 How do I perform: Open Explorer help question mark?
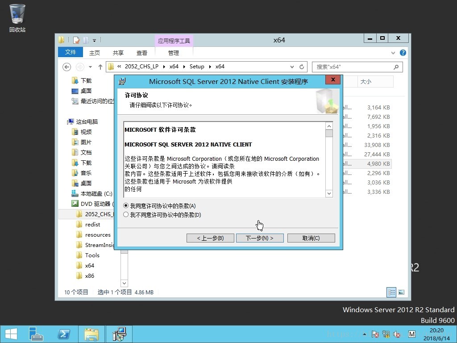pos(403,53)
